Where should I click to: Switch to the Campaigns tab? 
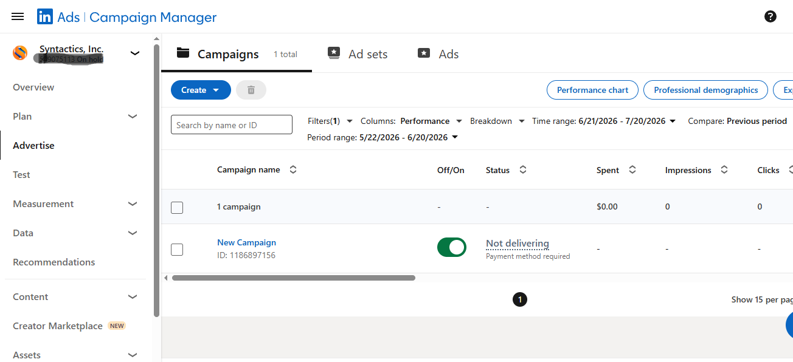click(237, 54)
